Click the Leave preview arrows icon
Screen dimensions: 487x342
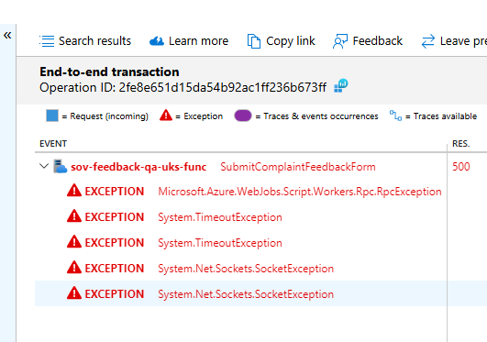428,41
